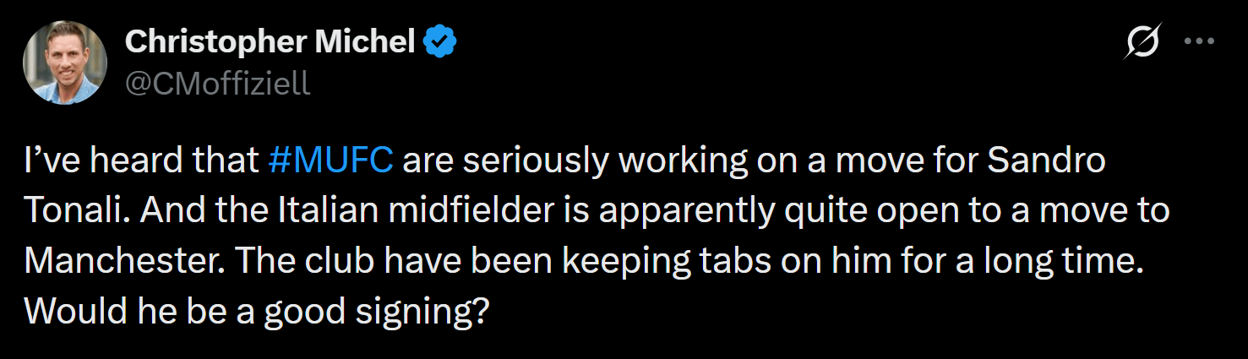Click the Christopher Michel display name
Viewport: 1248px width, 359px height.
click(270, 41)
